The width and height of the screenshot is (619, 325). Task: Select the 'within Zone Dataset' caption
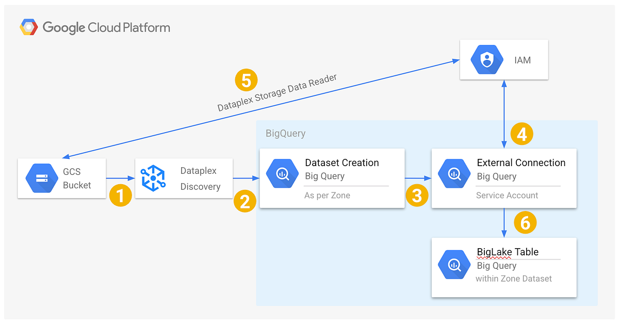coord(514,279)
